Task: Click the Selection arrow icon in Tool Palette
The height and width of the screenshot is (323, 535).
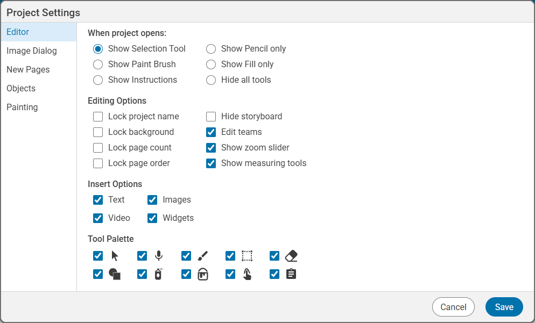Action: coord(115,256)
